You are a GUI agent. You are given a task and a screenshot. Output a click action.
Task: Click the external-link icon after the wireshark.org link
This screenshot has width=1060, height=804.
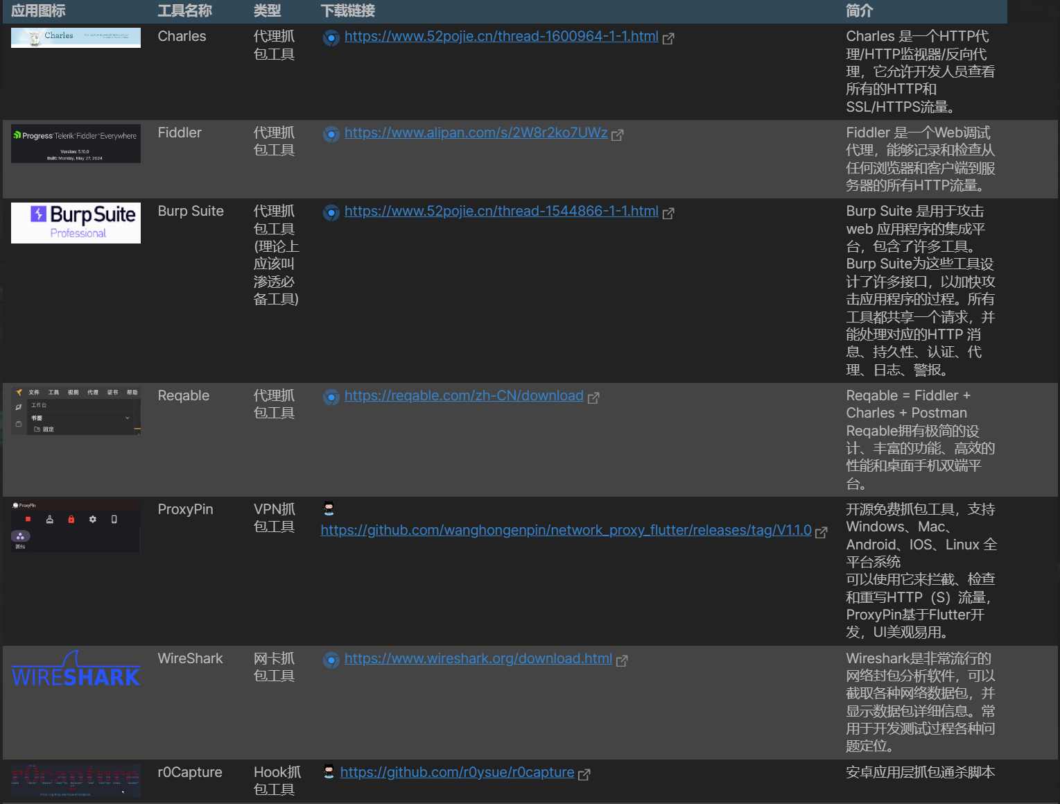(622, 661)
